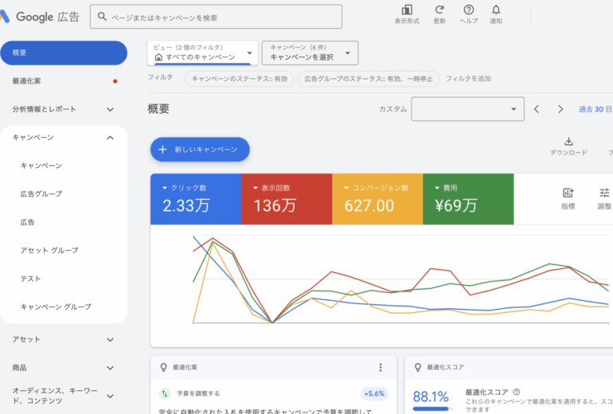Open クリック数 metric dropdown tile
Image resolution: width=613 pixels, height=414 pixels.
[x=196, y=199]
